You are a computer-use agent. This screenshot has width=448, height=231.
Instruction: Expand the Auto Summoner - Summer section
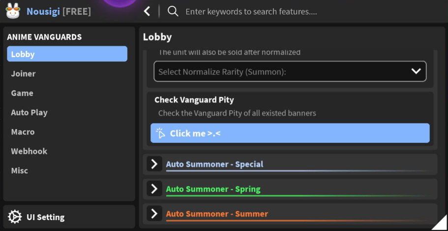[154, 213]
